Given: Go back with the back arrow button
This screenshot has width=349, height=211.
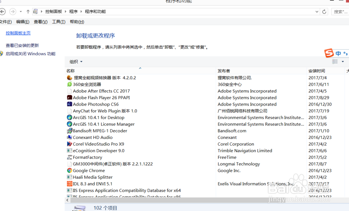Looking at the screenshot, I should (2, 12).
